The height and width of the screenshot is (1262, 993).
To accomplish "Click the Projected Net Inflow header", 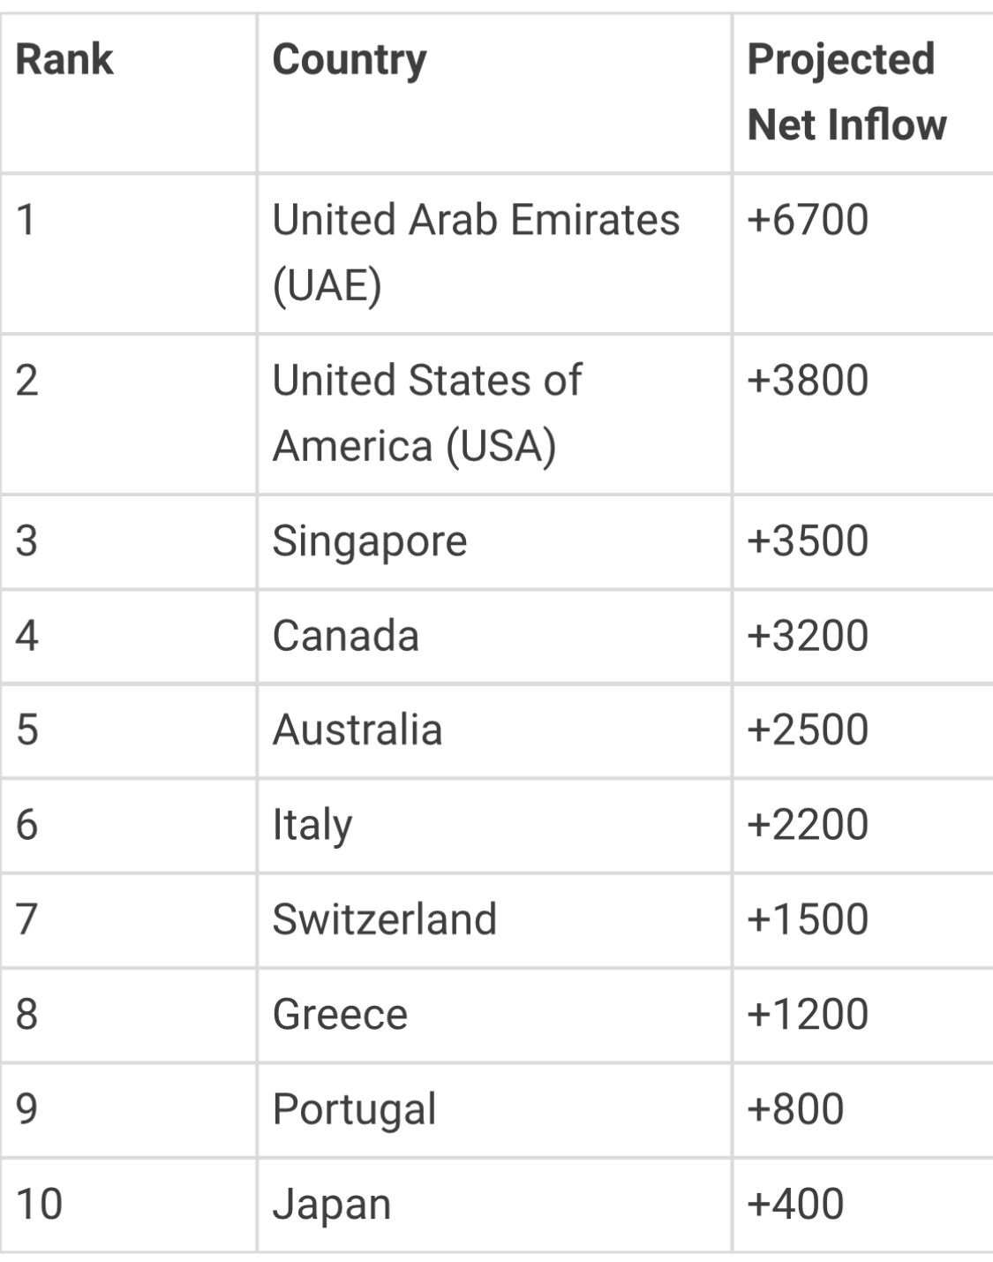I will (x=846, y=92).
